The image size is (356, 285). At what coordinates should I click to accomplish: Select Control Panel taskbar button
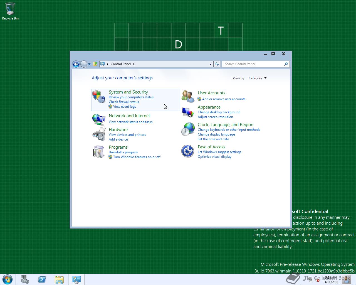[76, 279]
